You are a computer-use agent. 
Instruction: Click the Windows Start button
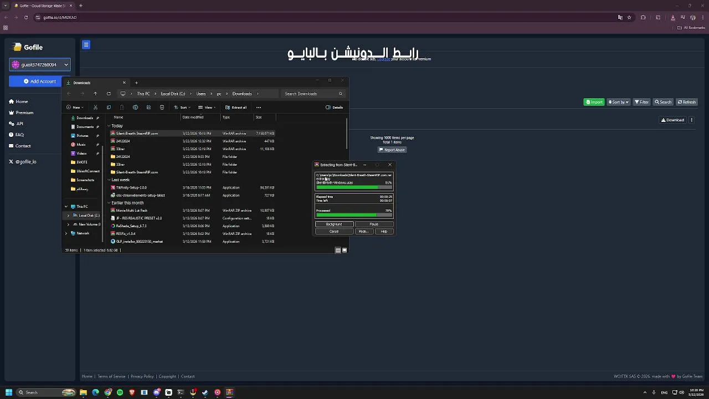click(x=8, y=392)
